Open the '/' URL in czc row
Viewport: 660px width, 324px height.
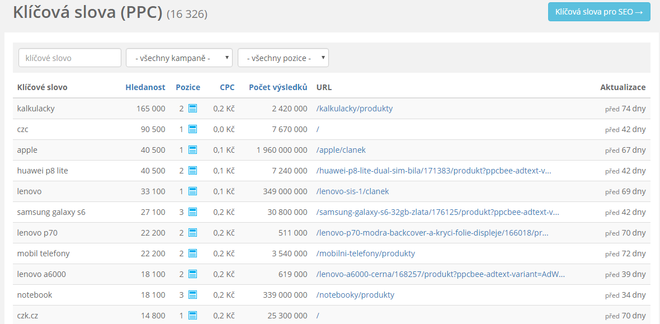point(318,129)
